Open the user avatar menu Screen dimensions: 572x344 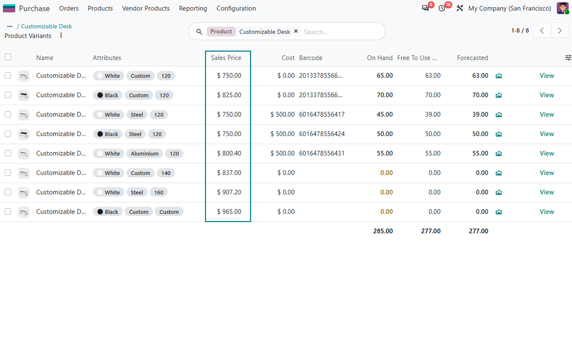pyautogui.click(x=562, y=8)
